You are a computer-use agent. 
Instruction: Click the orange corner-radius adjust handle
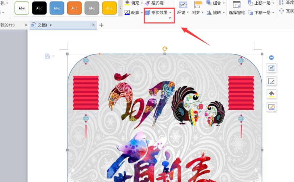click(x=100, y=54)
